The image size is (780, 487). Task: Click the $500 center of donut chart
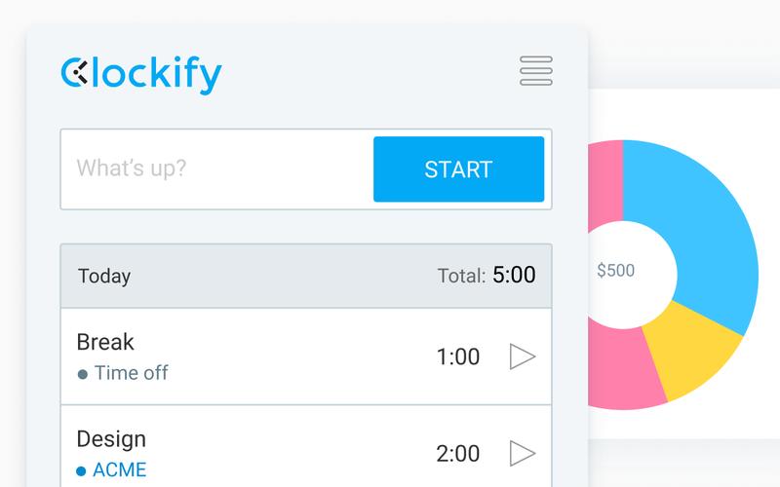[x=616, y=271]
